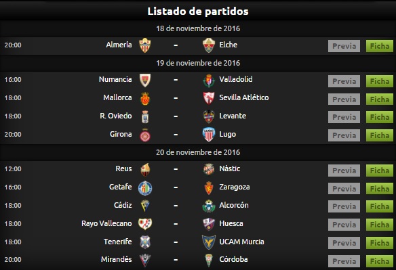Click the Huesca team name
Image resolution: width=396 pixels, height=270 pixels.
click(x=231, y=223)
